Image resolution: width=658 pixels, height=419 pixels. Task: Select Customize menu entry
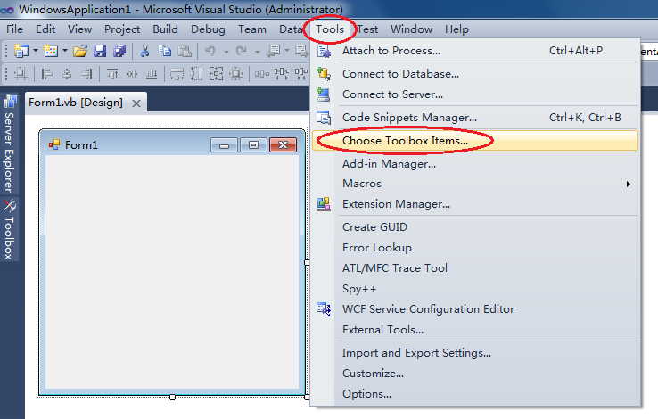click(x=475, y=374)
